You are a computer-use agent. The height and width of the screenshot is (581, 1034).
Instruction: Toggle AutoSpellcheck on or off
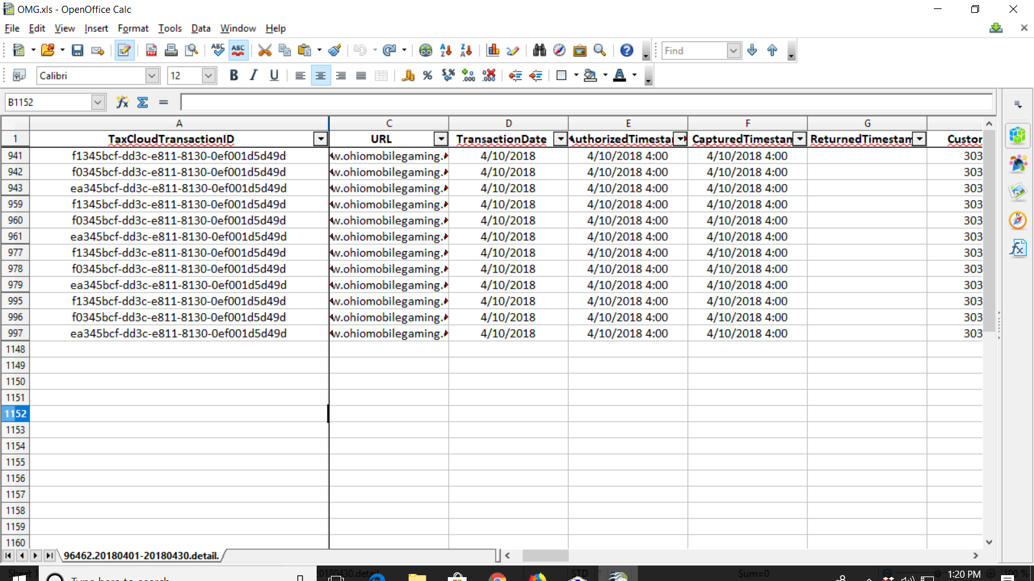pos(238,50)
